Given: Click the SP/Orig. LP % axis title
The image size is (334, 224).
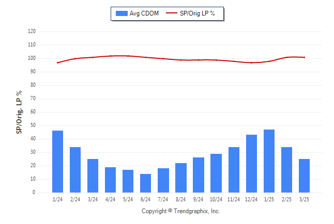Looking at the screenshot, I should pos(19,112).
